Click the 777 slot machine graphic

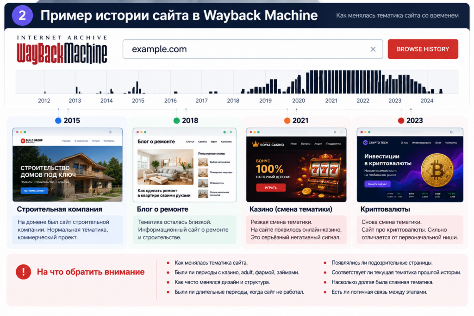[324, 173]
